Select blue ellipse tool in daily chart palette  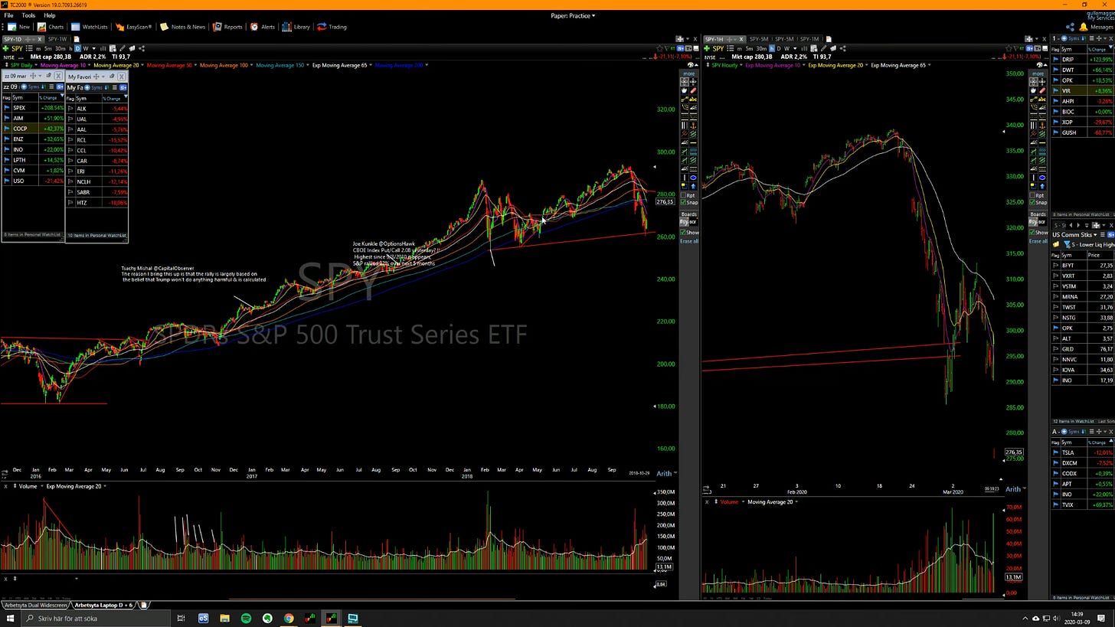[x=694, y=178]
